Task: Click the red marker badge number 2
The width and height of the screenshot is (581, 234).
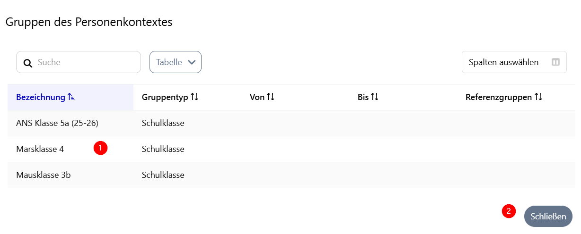Action: [x=509, y=211]
